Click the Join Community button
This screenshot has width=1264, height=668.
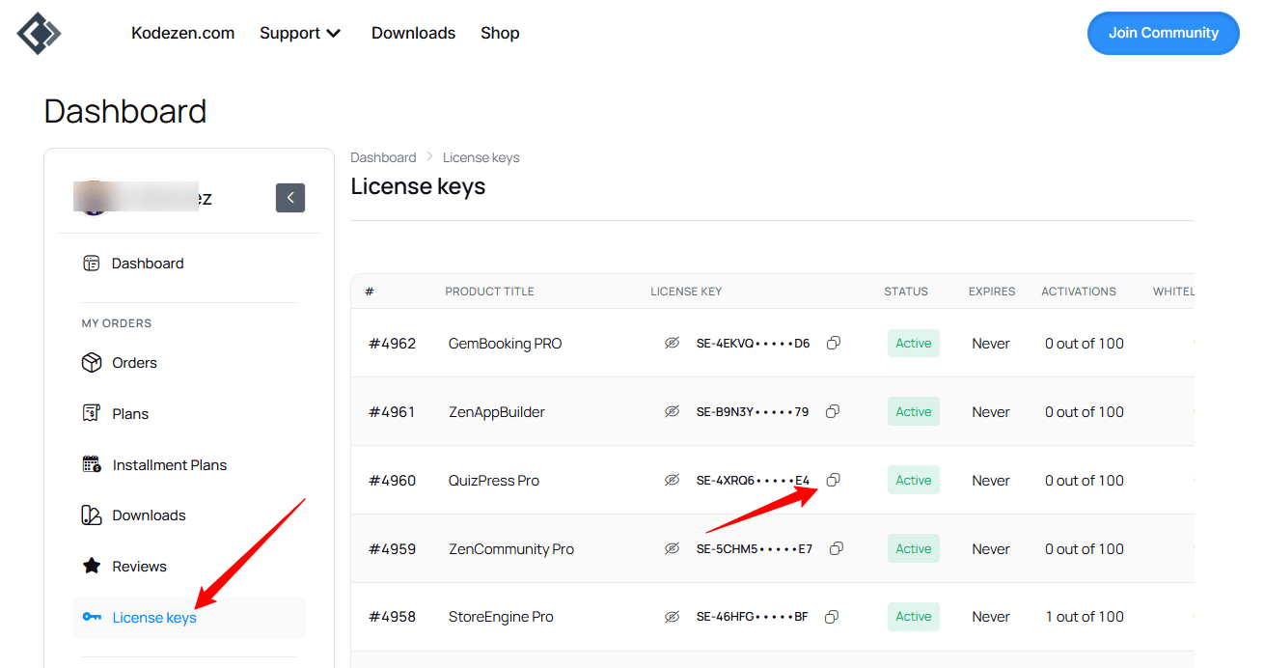click(1164, 33)
